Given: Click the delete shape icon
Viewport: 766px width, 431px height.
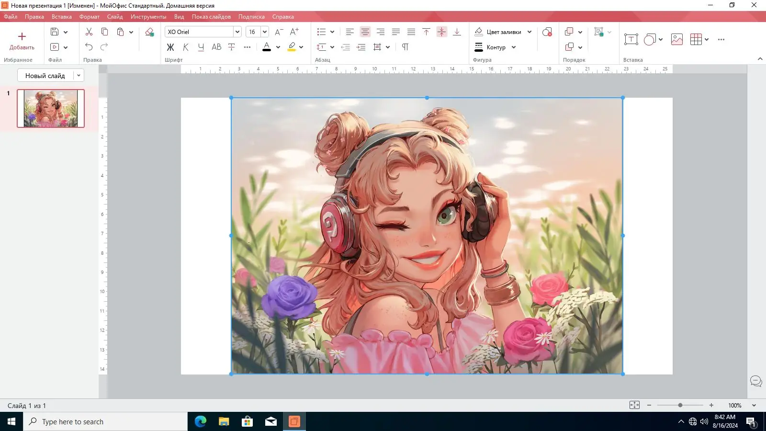Looking at the screenshot, I should (547, 32).
